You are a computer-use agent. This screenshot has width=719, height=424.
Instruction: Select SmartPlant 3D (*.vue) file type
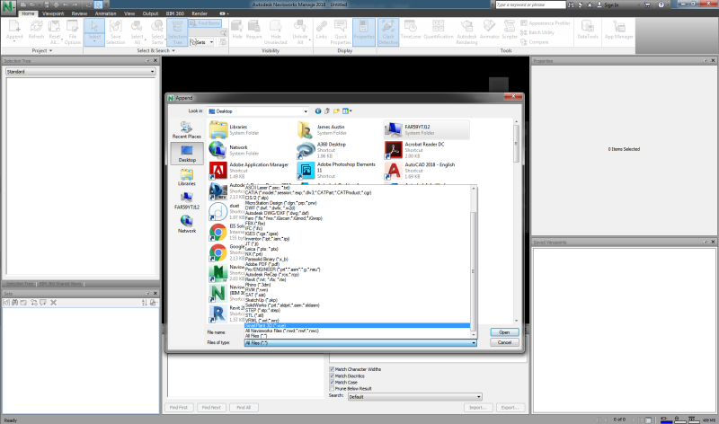(357, 325)
